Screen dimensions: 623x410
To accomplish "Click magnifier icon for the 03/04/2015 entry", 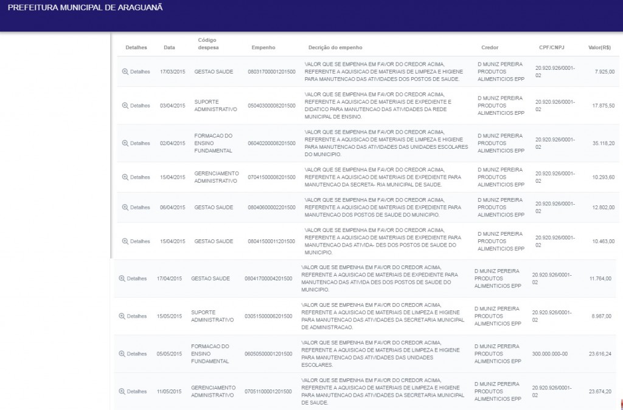I will click(125, 106).
